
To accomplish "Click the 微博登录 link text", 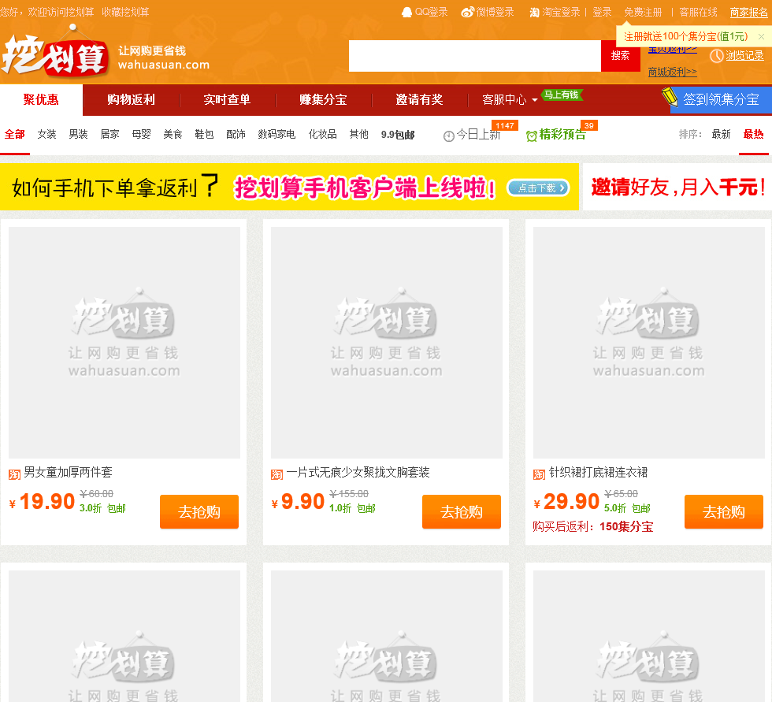I will (x=495, y=12).
